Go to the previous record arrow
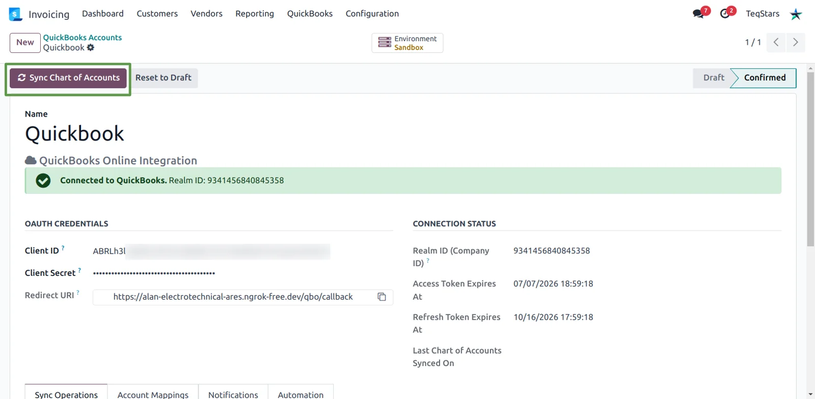The width and height of the screenshot is (815, 399). 776,42
